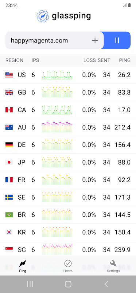Open the Ping tab

click(23, 266)
